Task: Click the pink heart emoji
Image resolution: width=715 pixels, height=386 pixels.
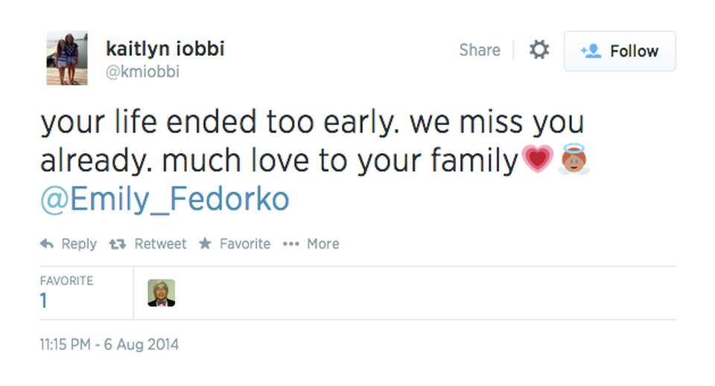Action: [x=537, y=159]
